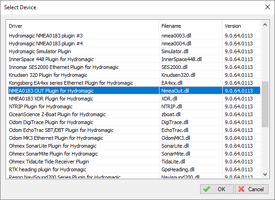Select OceanScience Z-Boat Plugin row

click(134, 114)
